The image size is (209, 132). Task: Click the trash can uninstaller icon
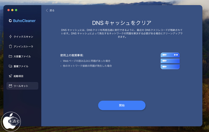10,46
